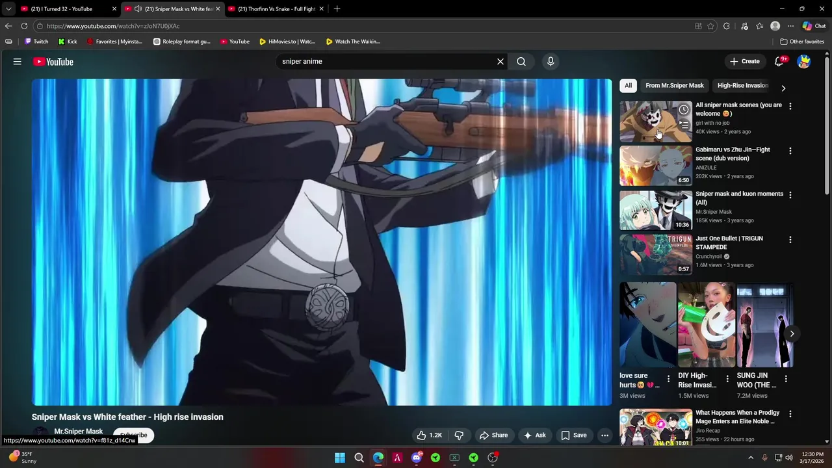Toggle the taskbar microphone indicator
Screen dimensions: 832x468
pyautogui.click(x=765, y=458)
